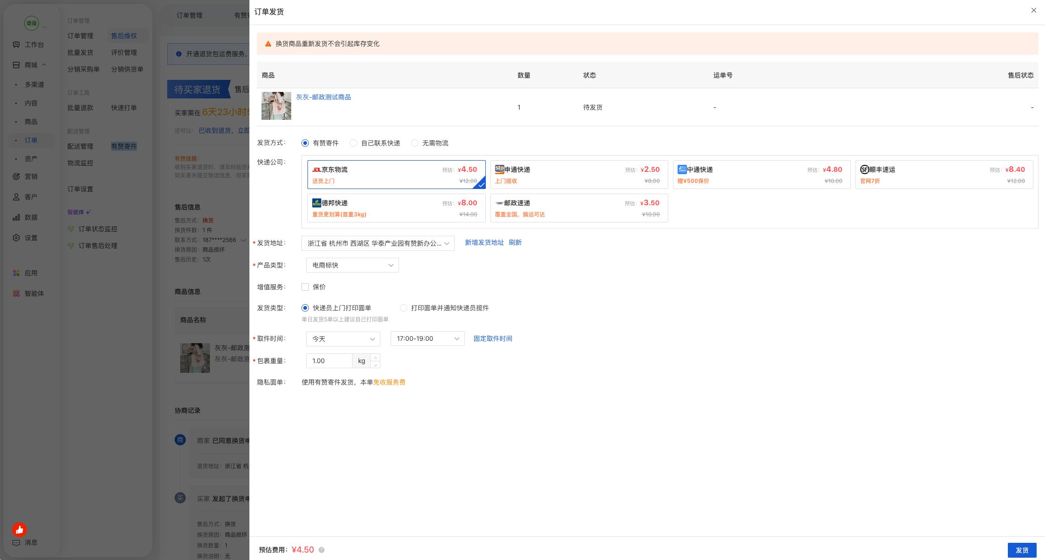Enable the 保价 insurance checkbox
This screenshot has width=1045, height=560.
[x=305, y=287]
